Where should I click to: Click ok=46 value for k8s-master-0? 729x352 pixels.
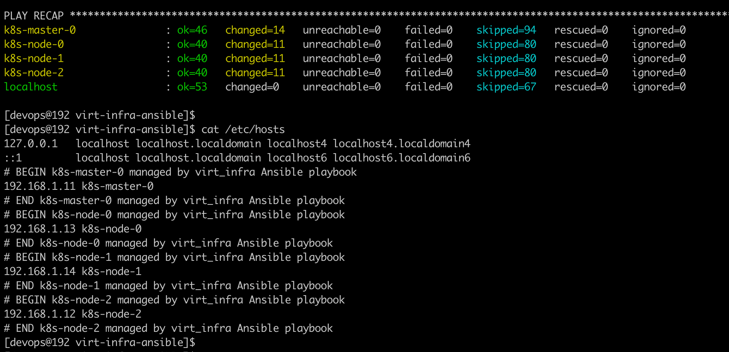point(192,30)
